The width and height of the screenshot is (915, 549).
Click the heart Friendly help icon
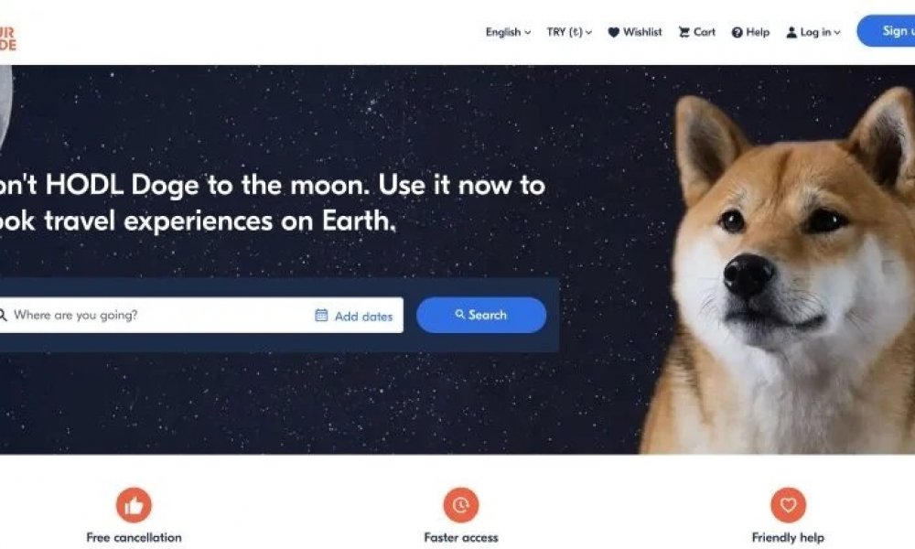click(x=789, y=505)
